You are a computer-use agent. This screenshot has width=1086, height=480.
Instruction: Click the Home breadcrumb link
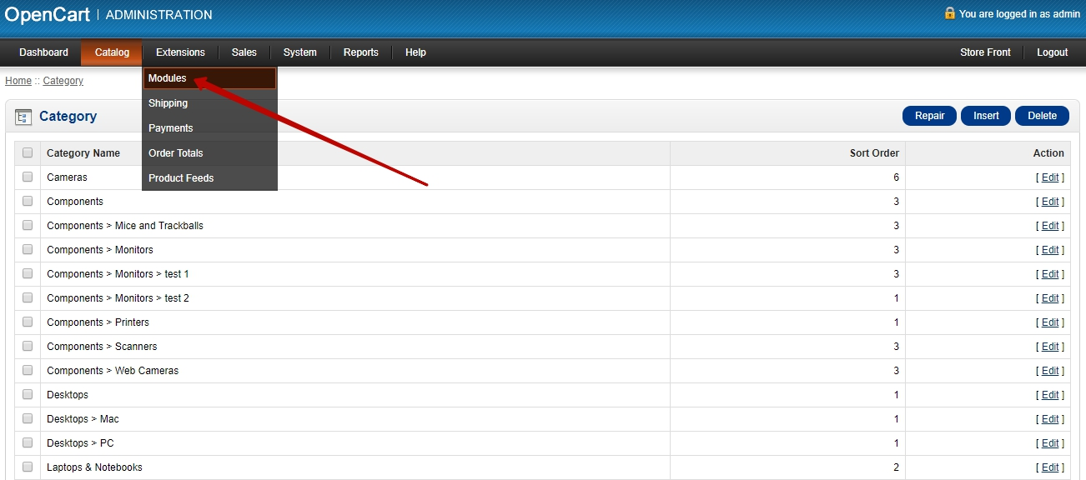tap(18, 81)
